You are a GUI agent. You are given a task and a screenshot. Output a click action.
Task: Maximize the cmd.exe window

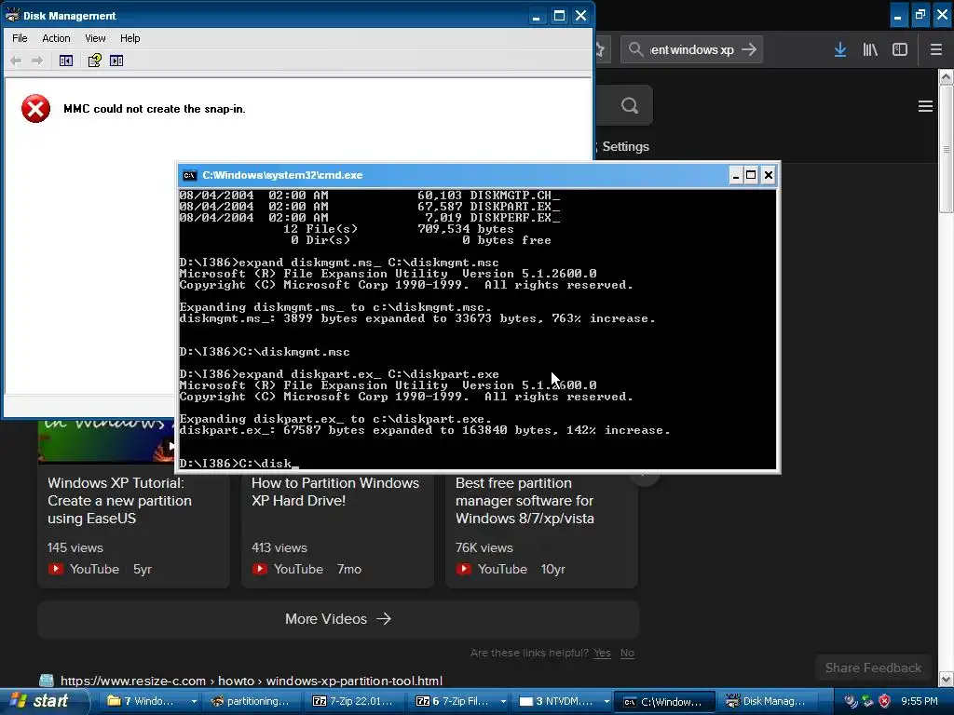pyautogui.click(x=752, y=175)
